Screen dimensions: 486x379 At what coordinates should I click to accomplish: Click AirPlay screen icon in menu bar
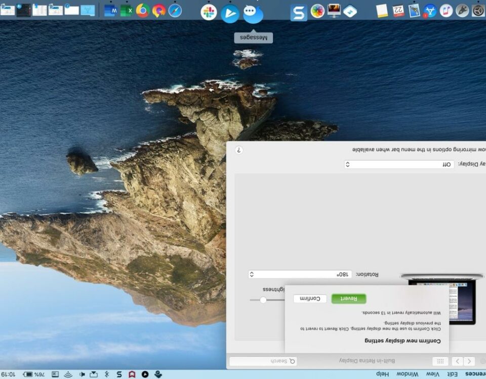tap(94, 374)
